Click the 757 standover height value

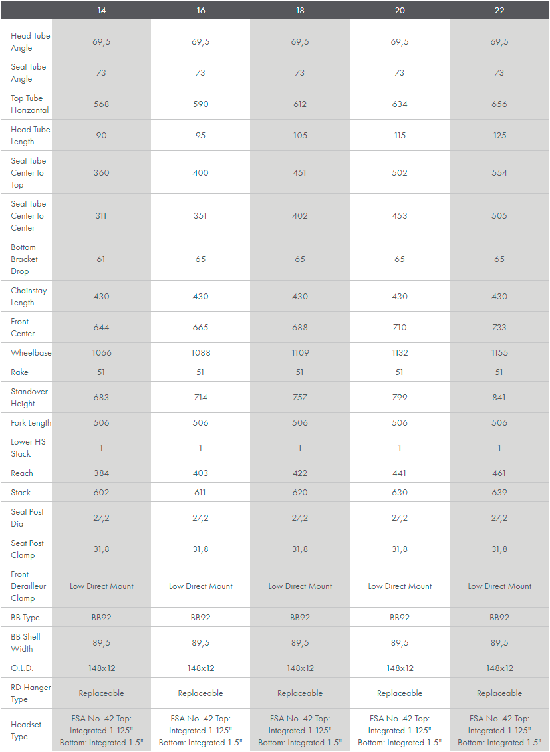pyautogui.click(x=300, y=398)
